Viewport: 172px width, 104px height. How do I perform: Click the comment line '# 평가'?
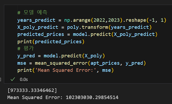tap(26, 49)
